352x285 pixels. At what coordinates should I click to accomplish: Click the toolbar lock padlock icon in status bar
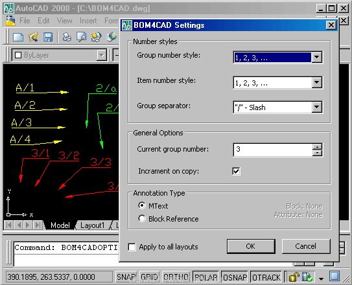[294, 277]
